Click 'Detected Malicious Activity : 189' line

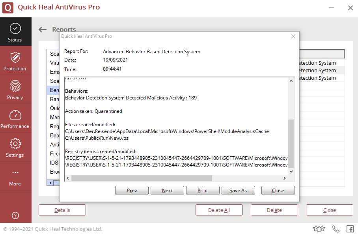click(x=131, y=98)
